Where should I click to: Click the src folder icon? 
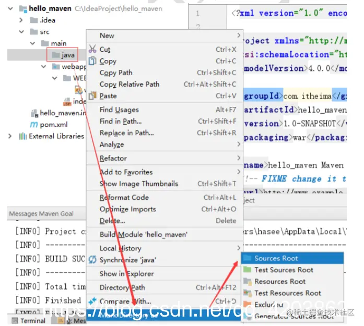pyautogui.click(x=34, y=31)
